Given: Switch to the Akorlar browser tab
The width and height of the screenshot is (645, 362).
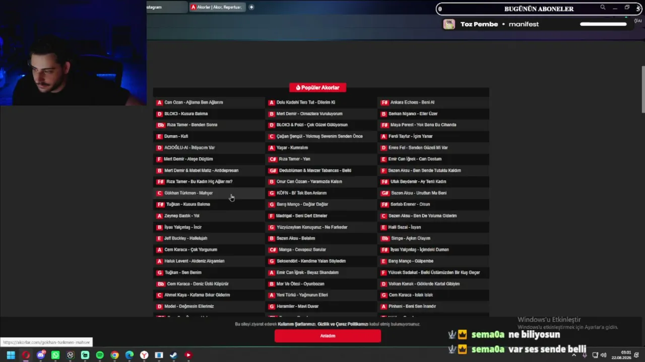Looking at the screenshot, I should click(217, 7).
